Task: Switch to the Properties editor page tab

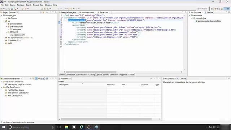Action: (123, 75)
